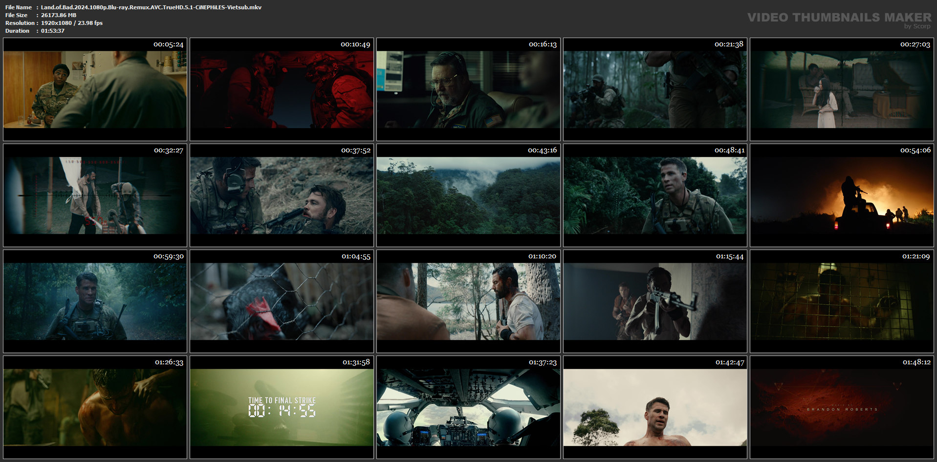The width and height of the screenshot is (937, 462).
Task: Click the duration value 01:53:37
Action: pos(53,31)
